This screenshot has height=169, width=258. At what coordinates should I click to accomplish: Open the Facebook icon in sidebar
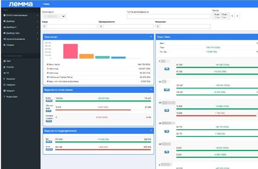point(4,79)
